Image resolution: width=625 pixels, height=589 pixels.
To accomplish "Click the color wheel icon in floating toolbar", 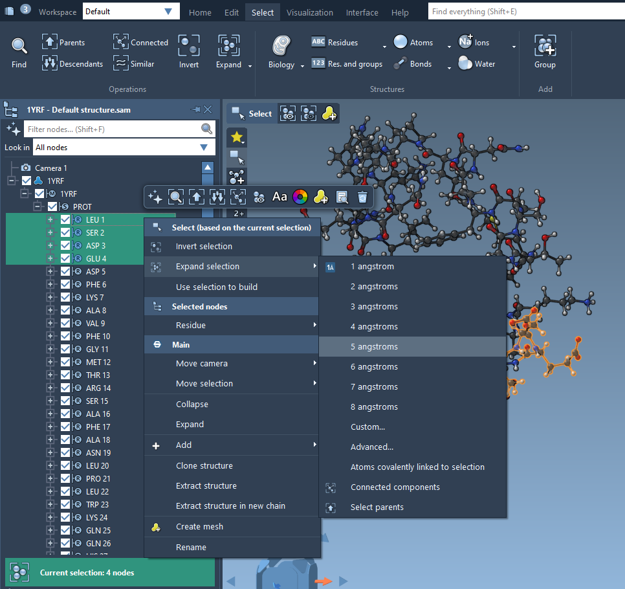I will pyautogui.click(x=300, y=197).
